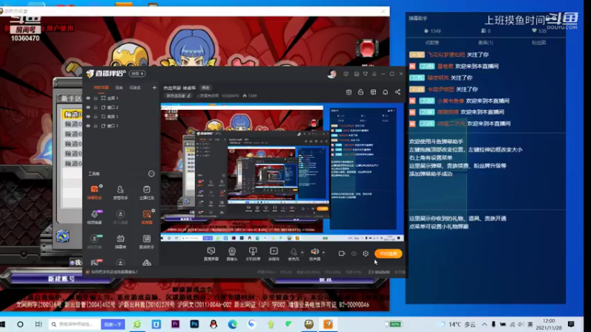Add a new scene with the plus icon
Image resolution: width=591 pixels, height=332 pixels.
[154, 88]
